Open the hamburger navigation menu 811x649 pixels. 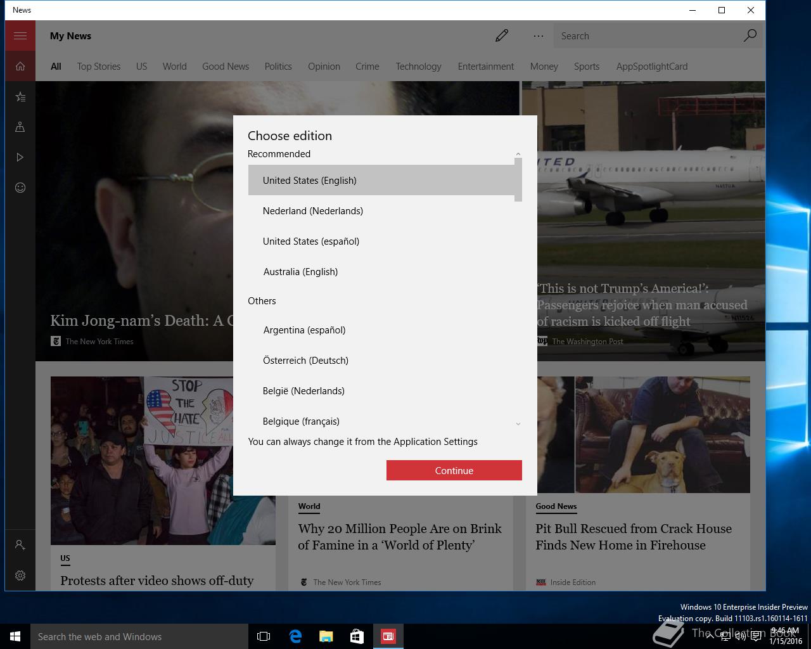[20, 35]
